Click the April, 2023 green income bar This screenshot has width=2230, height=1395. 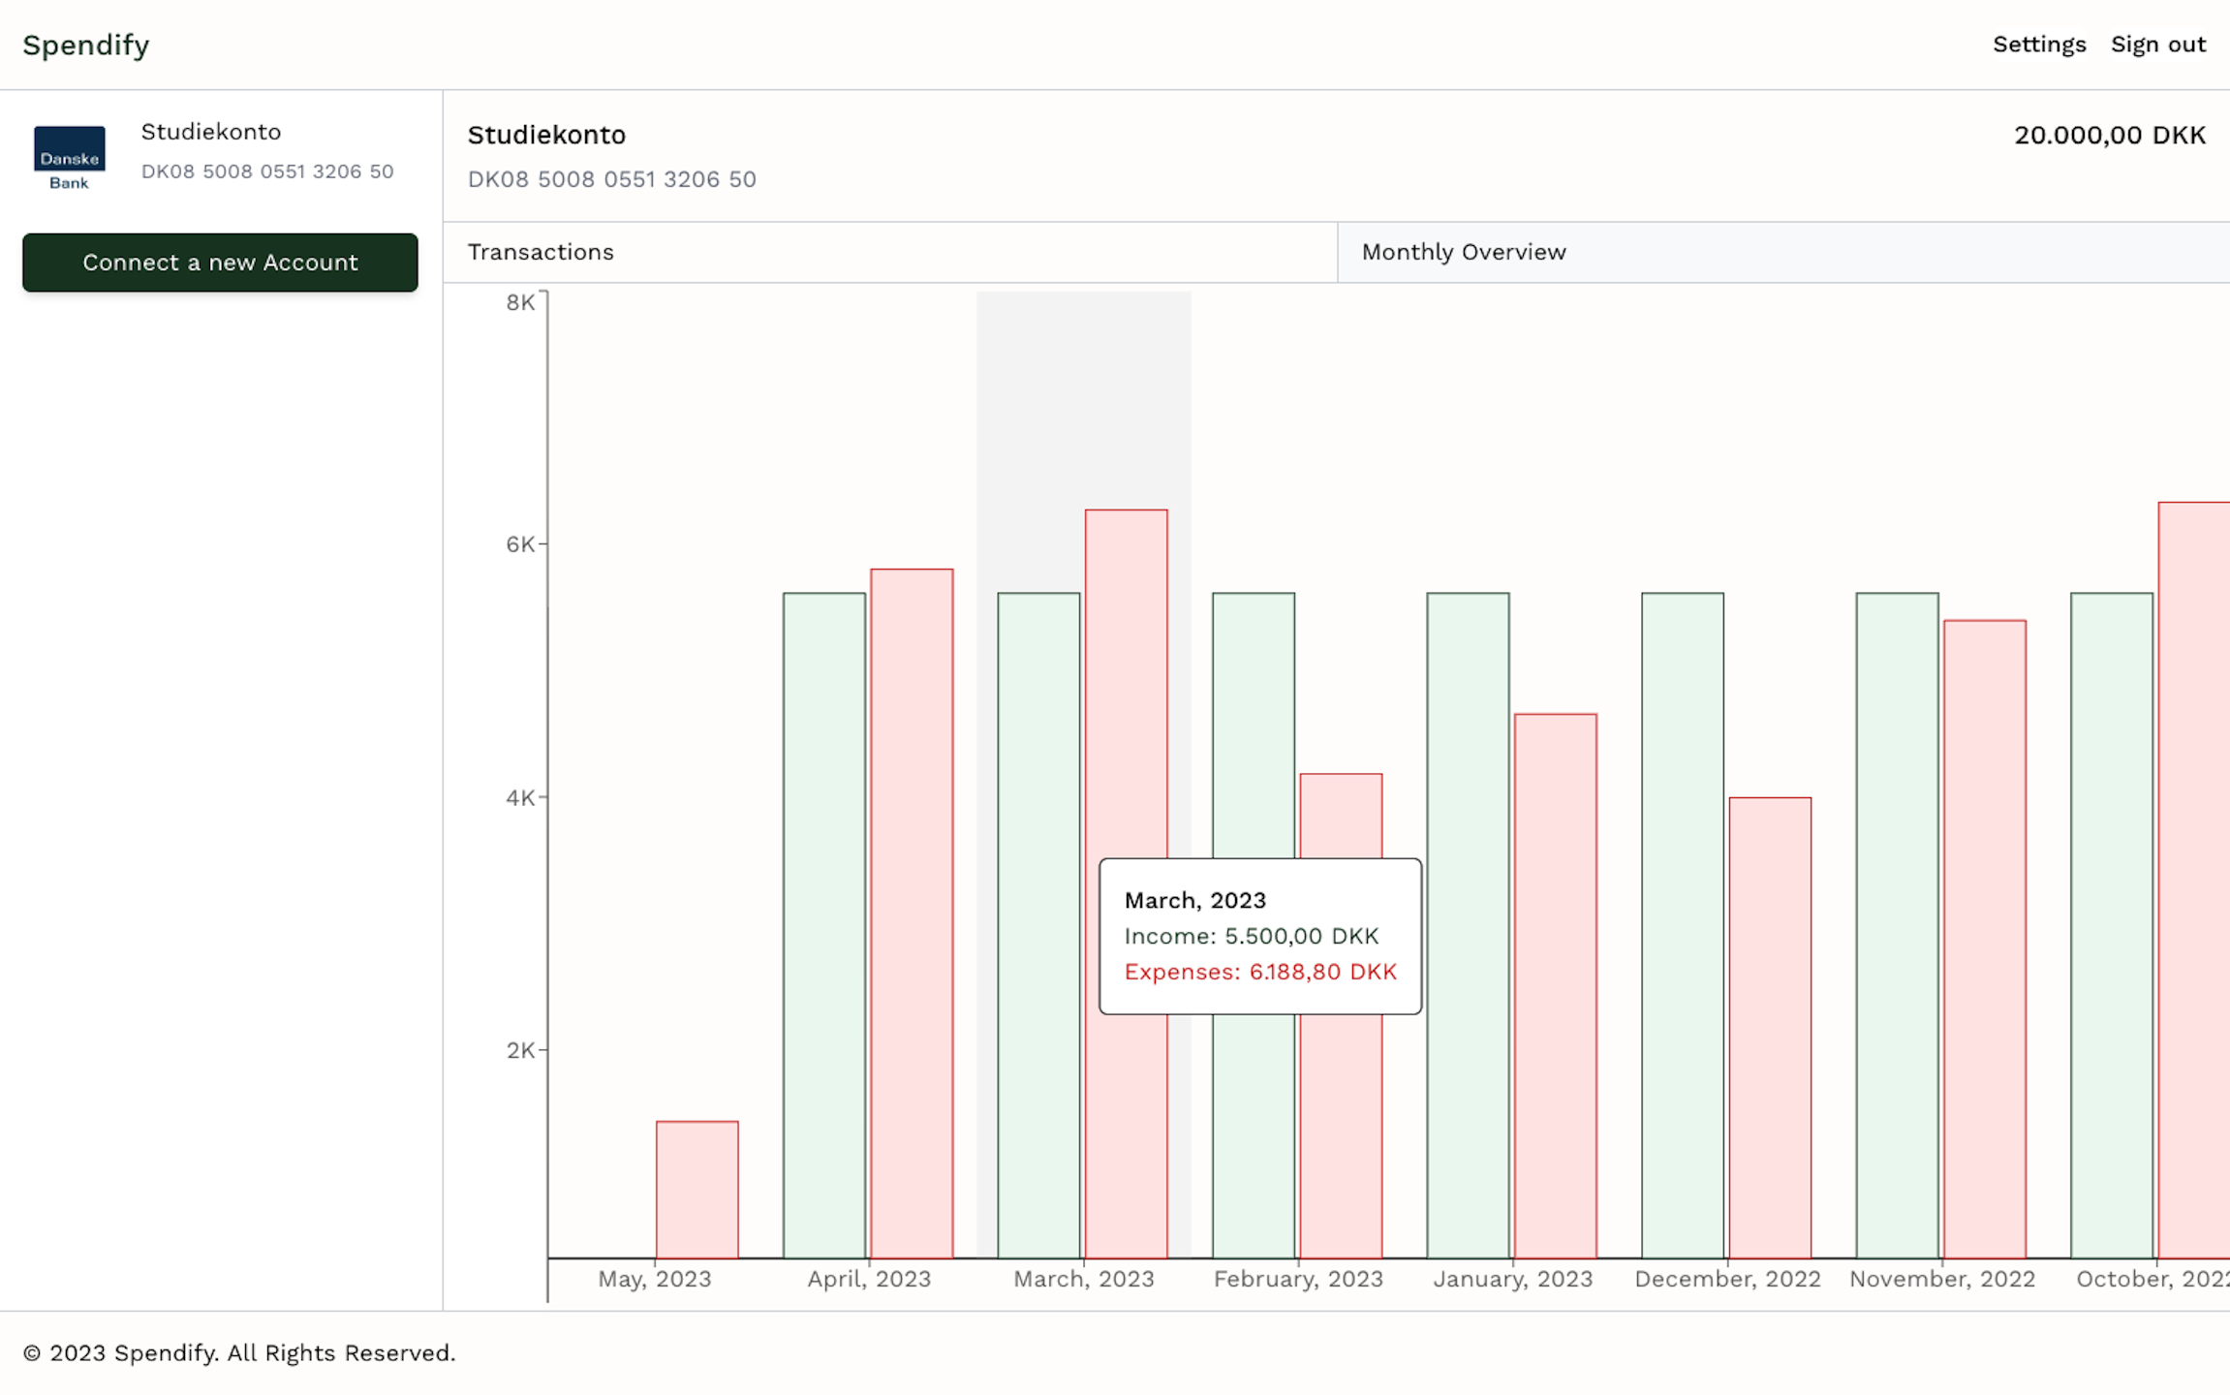pyautogui.click(x=824, y=925)
